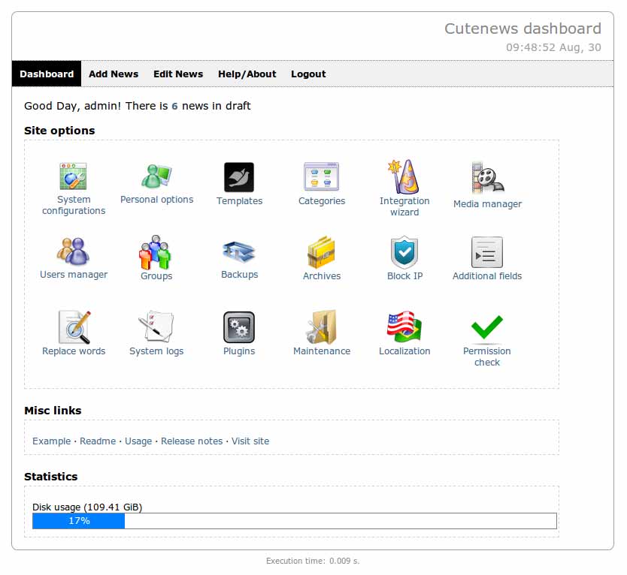Open the Archives yellow box icon

(321, 252)
